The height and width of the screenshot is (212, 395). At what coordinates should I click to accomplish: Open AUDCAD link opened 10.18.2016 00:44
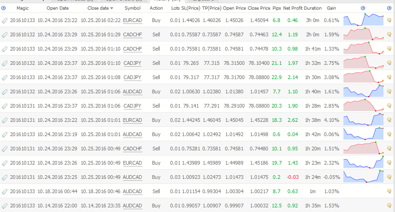[133, 192]
